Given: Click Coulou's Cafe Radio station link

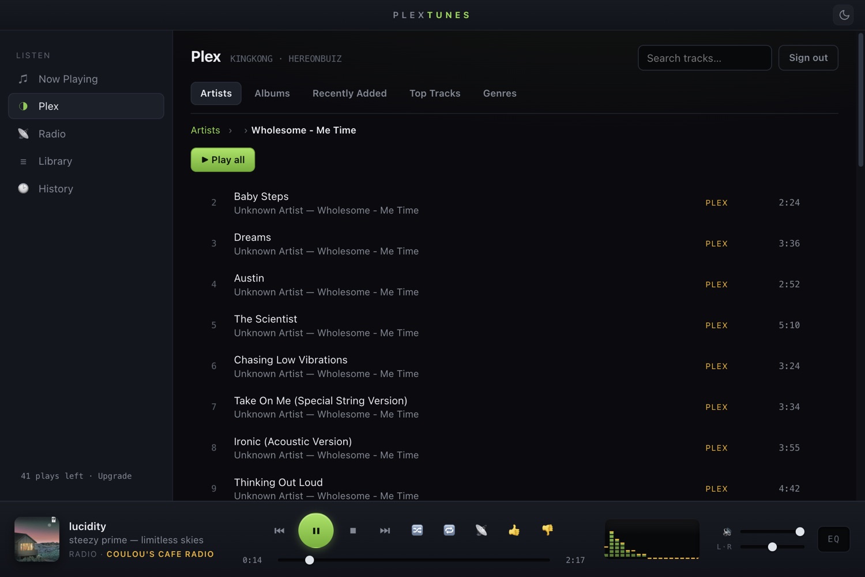Looking at the screenshot, I should click(x=160, y=554).
